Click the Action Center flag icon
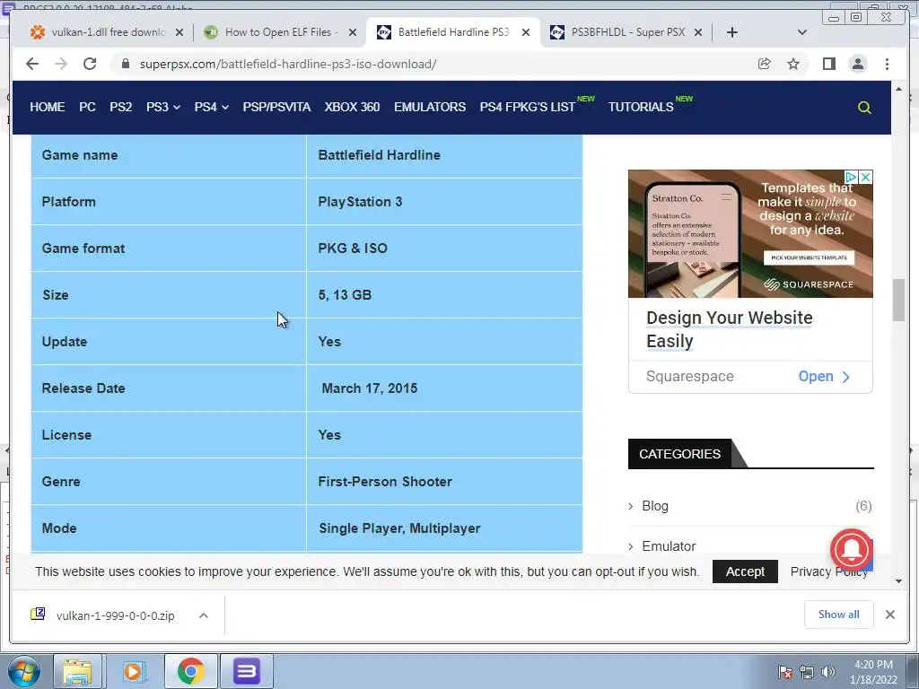Screen dimensions: 919x689 point(785,673)
